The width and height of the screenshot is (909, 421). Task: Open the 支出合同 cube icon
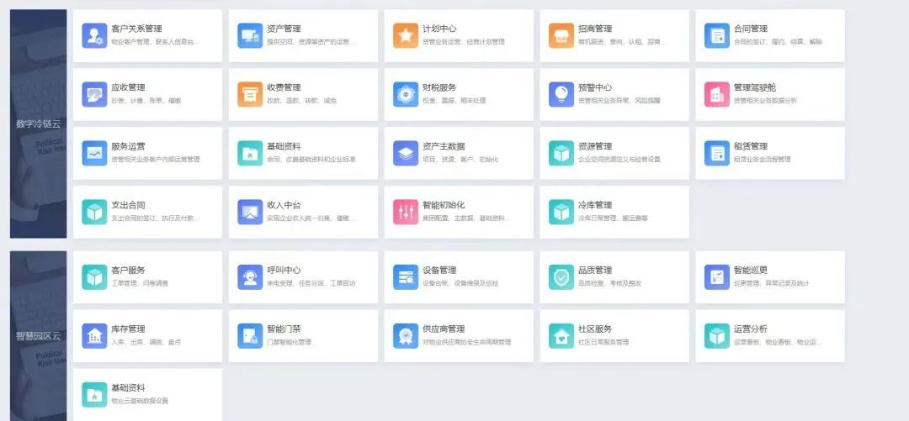[94, 212]
